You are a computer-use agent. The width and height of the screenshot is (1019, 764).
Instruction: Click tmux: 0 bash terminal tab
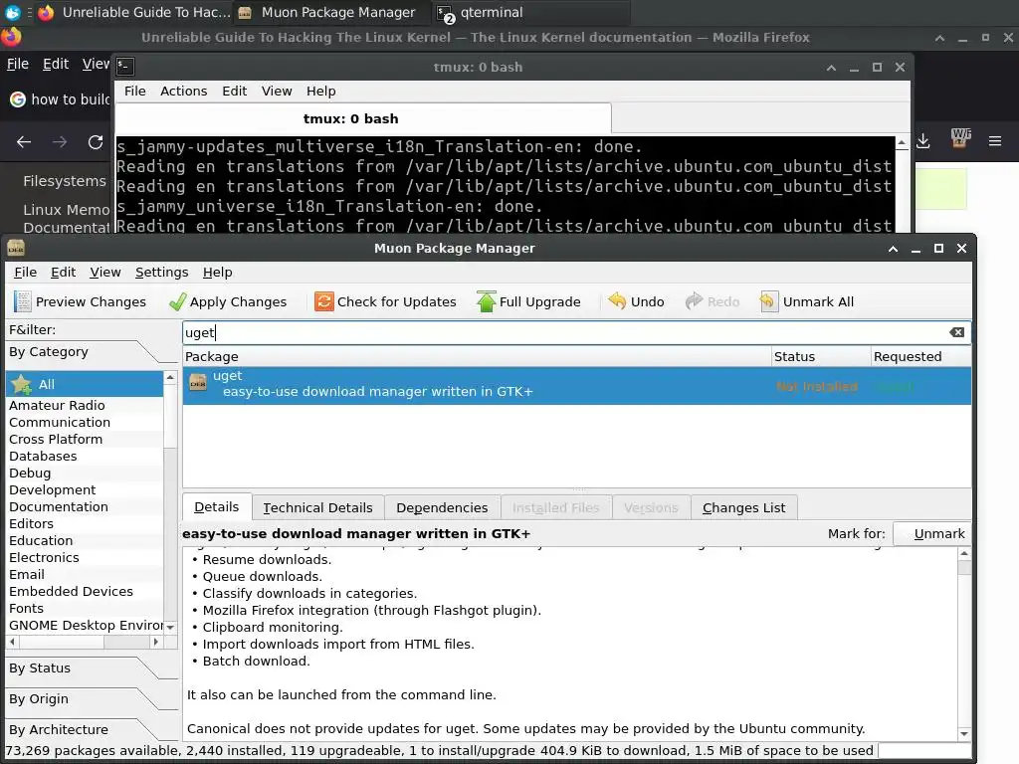(362, 118)
